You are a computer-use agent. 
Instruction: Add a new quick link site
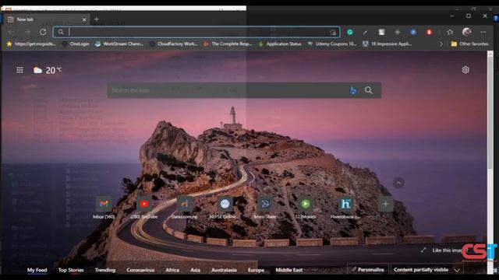point(385,204)
